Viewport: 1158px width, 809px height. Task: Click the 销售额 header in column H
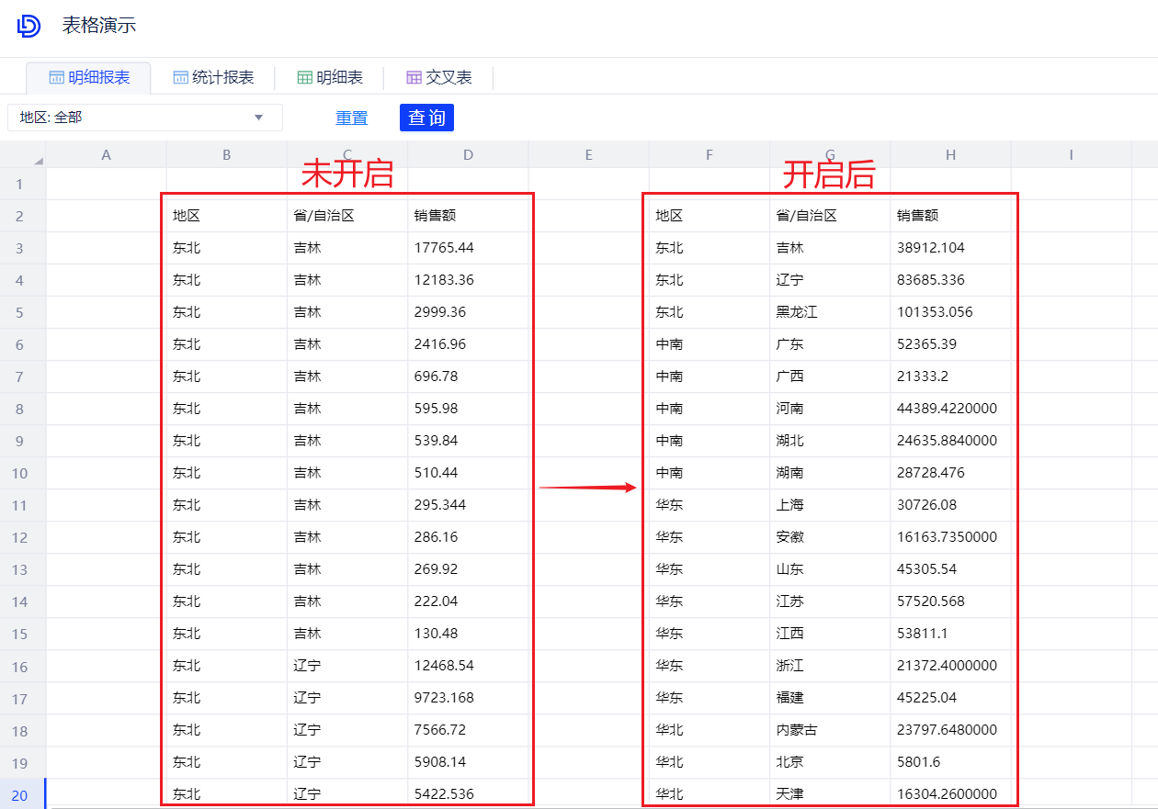coord(917,216)
